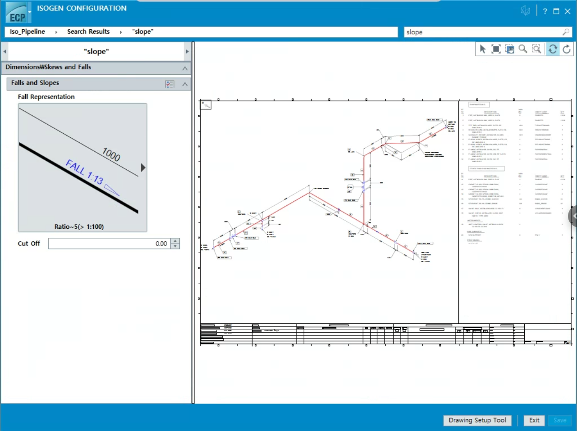Choose the zoom magnifier tool

[x=523, y=49]
